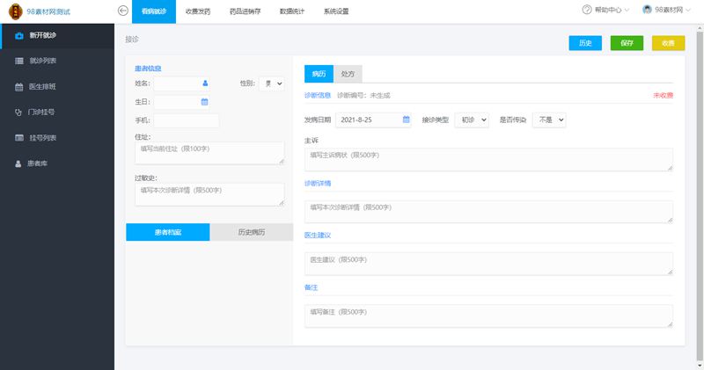Screen dimensions: 704x370
Task: Select the 历史病历 tab
Action: [x=251, y=232]
